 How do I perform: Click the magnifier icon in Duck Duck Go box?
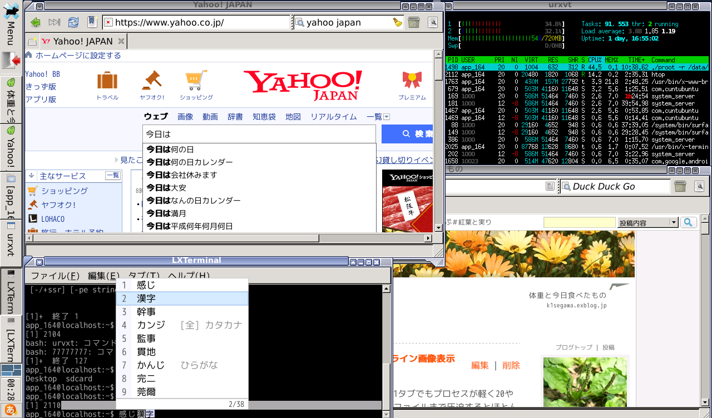point(566,186)
